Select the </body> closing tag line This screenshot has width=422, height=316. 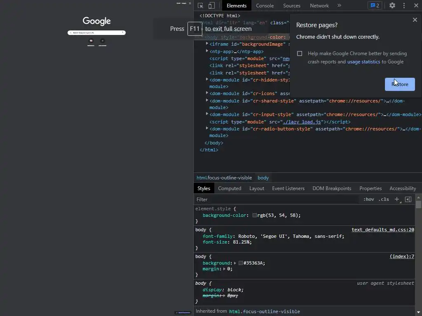click(x=214, y=143)
